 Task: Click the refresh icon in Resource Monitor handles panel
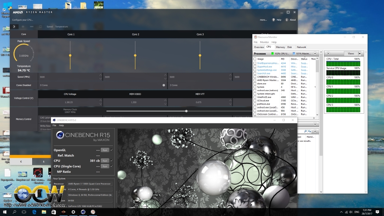(310, 131)
